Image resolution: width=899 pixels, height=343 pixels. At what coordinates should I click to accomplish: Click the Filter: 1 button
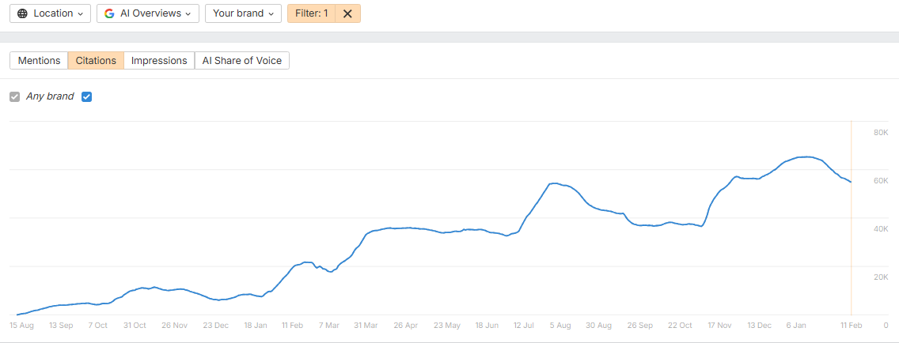311,13
